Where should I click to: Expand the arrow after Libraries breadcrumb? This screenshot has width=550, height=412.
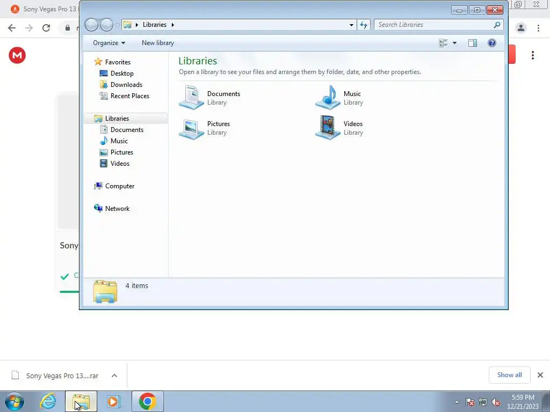(172, 25)
